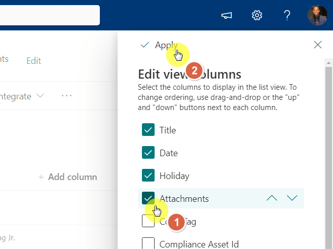Select the Attachments label text

(x=184, y=199)
